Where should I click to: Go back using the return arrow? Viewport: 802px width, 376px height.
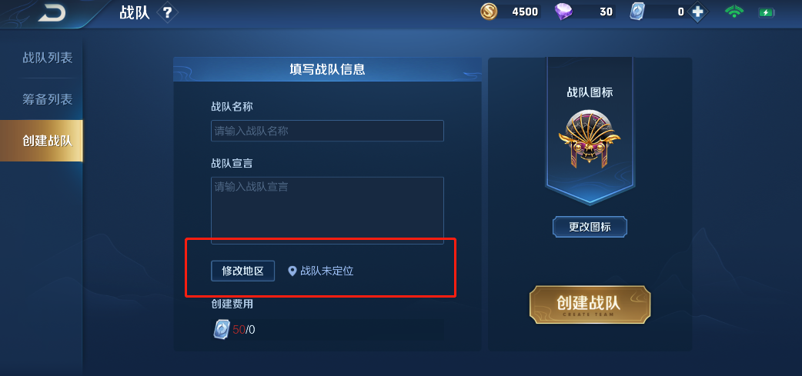[x=52, y=13]
